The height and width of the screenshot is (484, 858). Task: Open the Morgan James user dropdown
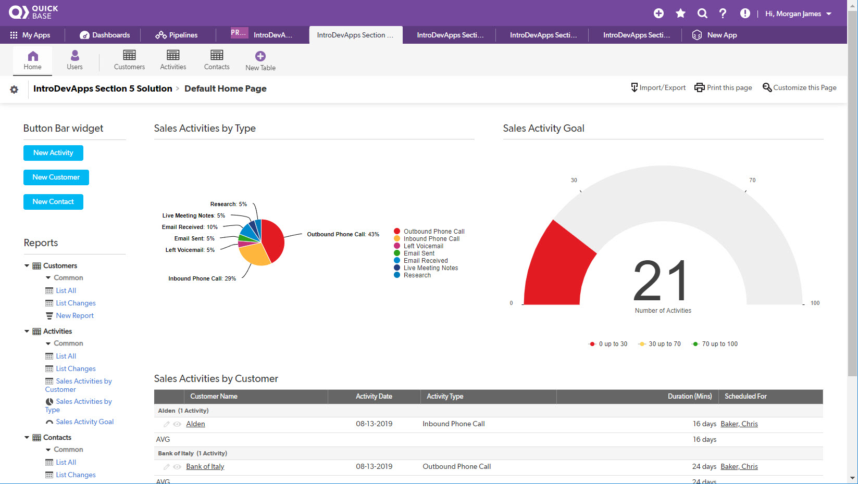click(x=798, y=14)
